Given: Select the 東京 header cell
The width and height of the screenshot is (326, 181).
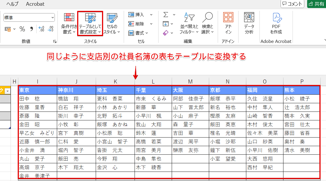Looking at the screenshot, I should tap(37, 90).
